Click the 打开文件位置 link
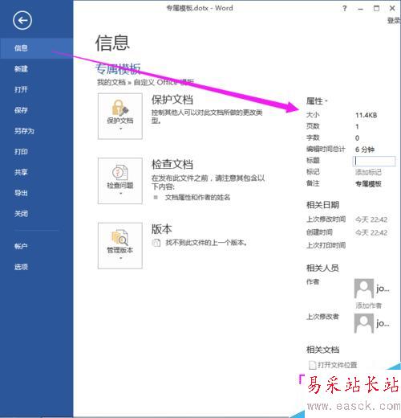The image size is (401, 418). coord(337,365)
